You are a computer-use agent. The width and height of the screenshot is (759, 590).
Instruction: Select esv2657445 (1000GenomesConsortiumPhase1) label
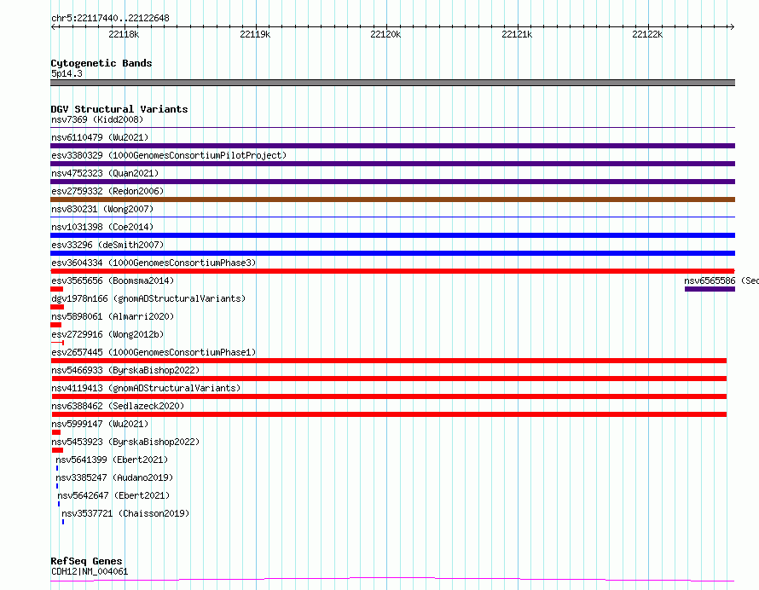click(x=154, y=352)
